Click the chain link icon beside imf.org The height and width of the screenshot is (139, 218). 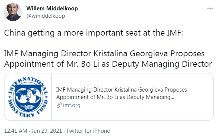(x=59, y=105)
